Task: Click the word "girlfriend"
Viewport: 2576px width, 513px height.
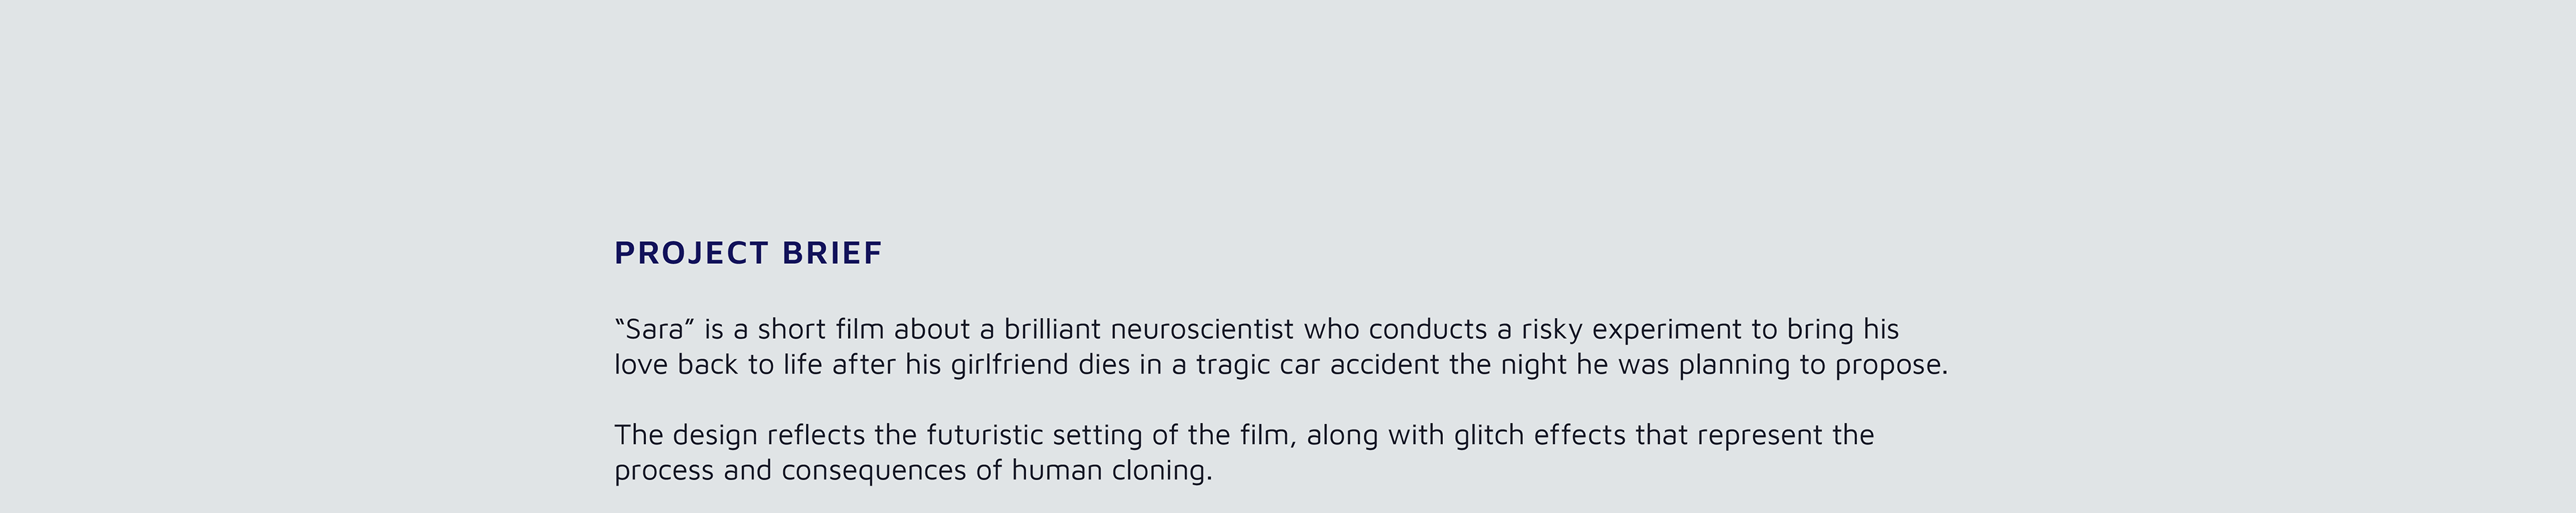Action: click(x=1009, y=365)
